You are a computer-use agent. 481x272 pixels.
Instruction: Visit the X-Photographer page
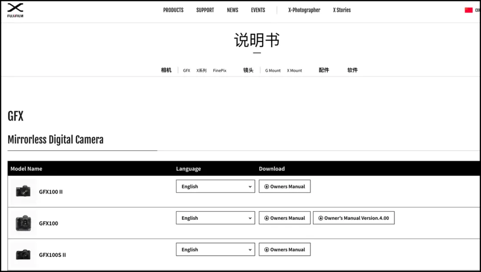[x=304, y=10]
